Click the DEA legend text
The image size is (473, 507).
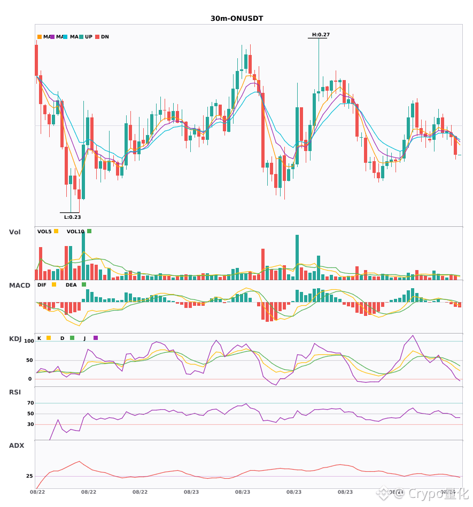click(x=71, y=285)
